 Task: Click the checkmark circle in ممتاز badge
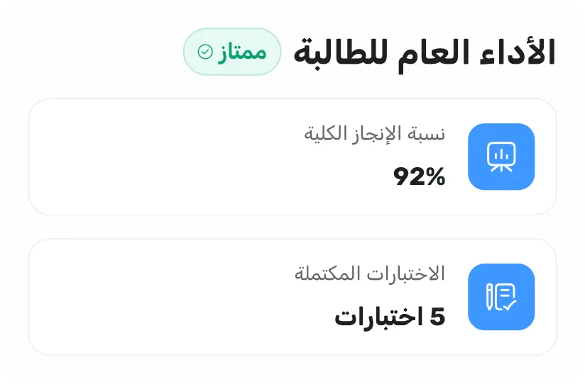click(x=205, y=52)
